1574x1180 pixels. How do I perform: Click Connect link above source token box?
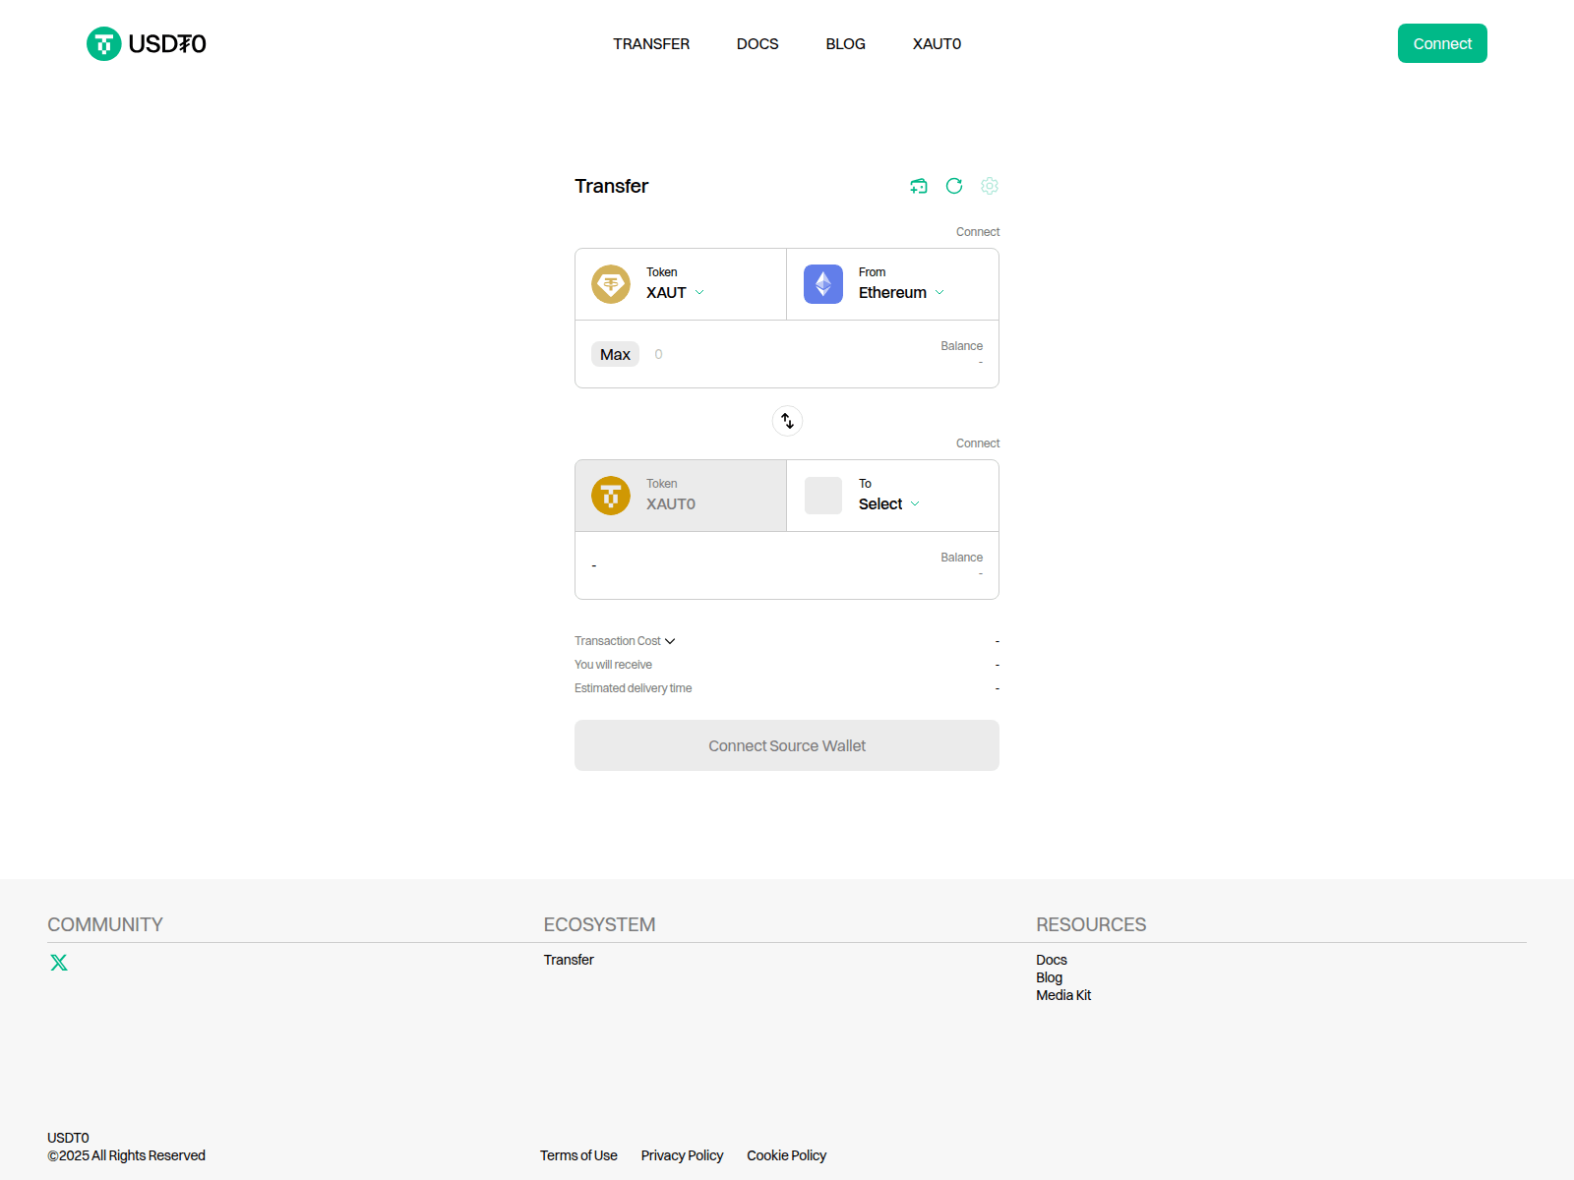coord(978,232)
